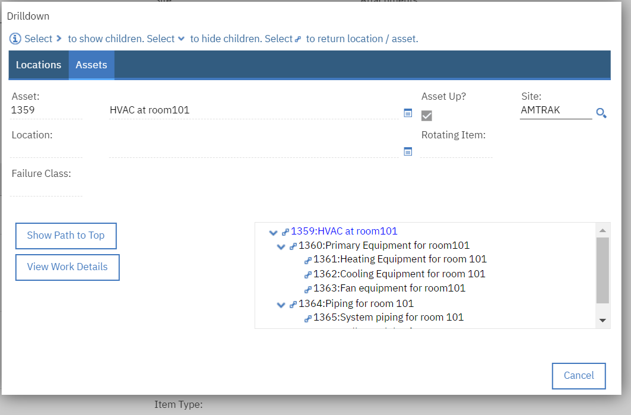Click the Select Value magnifier next to Site
631x415 pixels.
pyautogui.click(x=601, y=113)
